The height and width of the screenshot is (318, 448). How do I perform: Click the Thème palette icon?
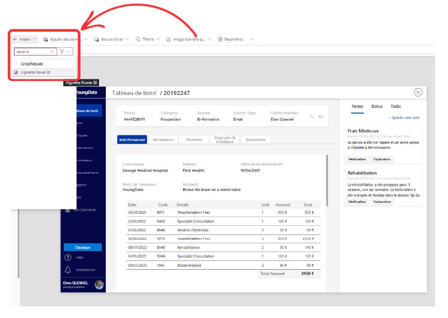tap(138, 39)
